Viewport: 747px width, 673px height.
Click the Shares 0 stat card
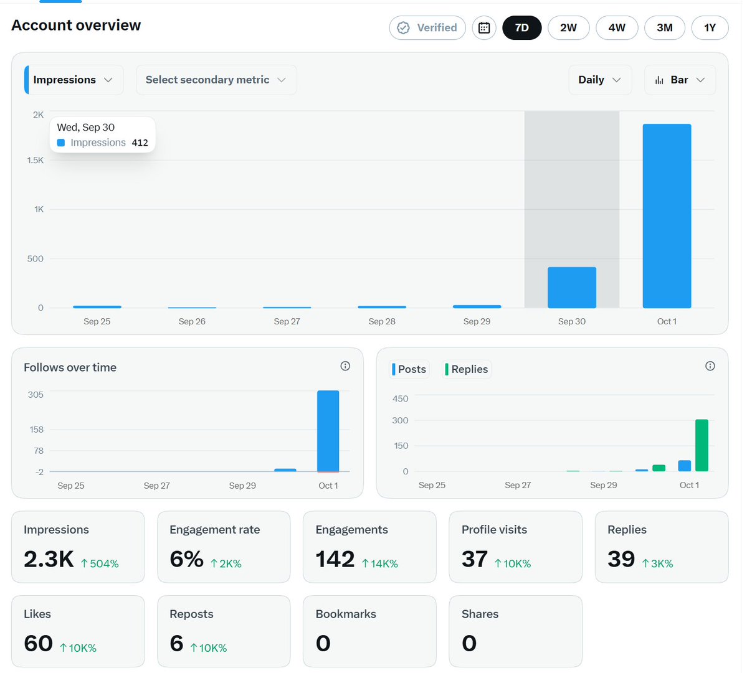coord(515,631)
